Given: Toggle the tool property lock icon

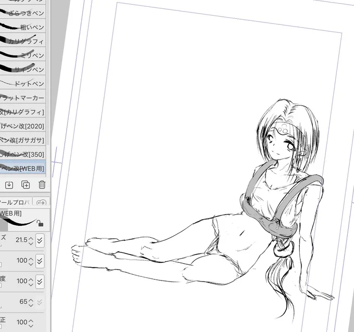Looking at the screenshot, I should point(40,223).
